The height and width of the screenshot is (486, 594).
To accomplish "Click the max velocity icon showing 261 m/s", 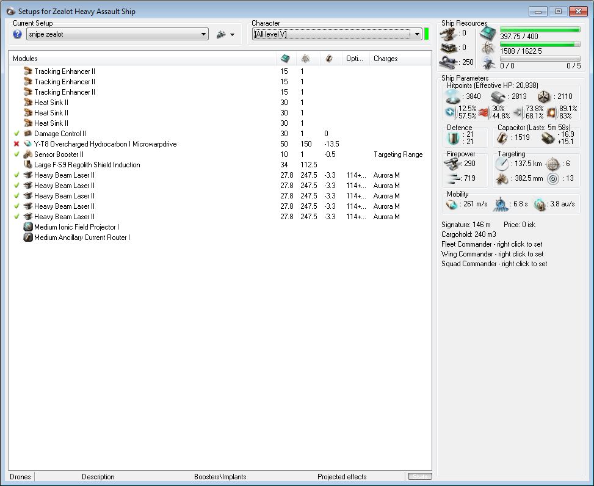I will (452, 205).
